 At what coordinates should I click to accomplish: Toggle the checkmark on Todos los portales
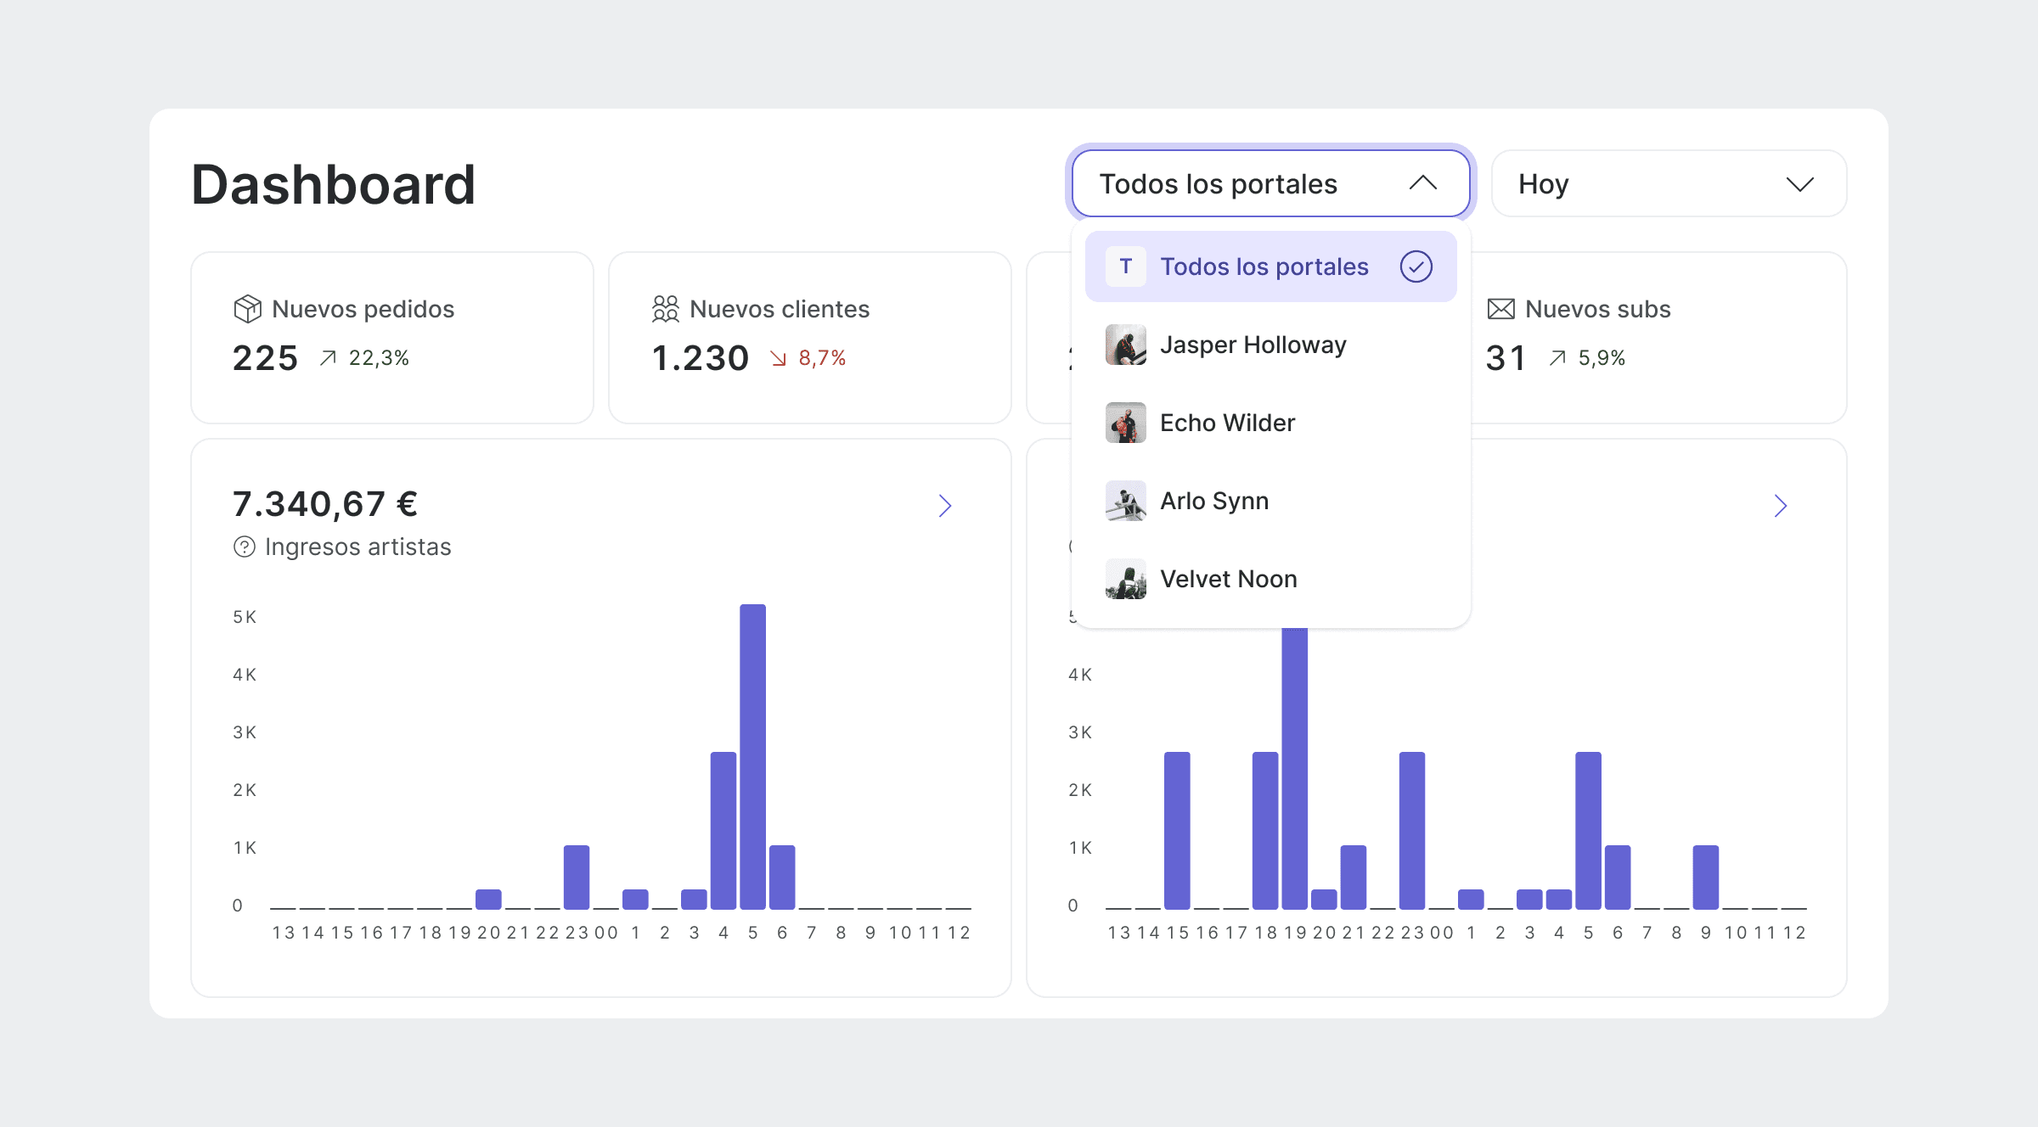[1416, 266]
